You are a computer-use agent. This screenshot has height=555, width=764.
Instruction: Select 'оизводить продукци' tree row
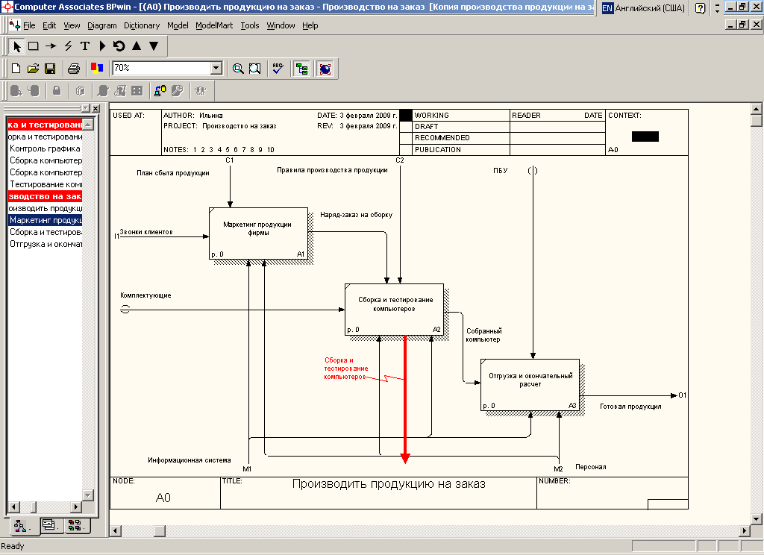[46, 209]
